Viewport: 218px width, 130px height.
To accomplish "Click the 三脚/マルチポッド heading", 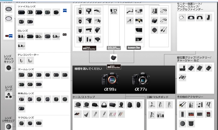I will (157, 97).
